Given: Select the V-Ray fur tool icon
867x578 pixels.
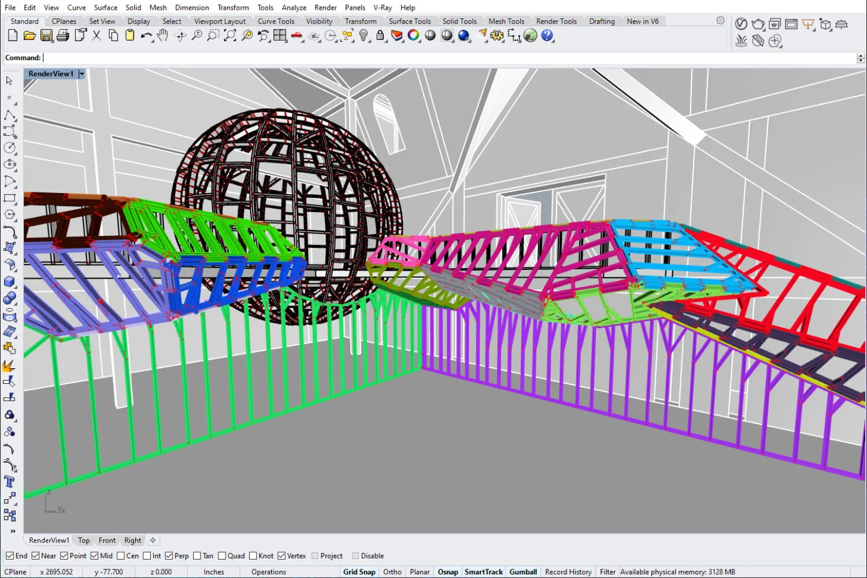Looking at the screenshot, I should [x=742, y=41].
